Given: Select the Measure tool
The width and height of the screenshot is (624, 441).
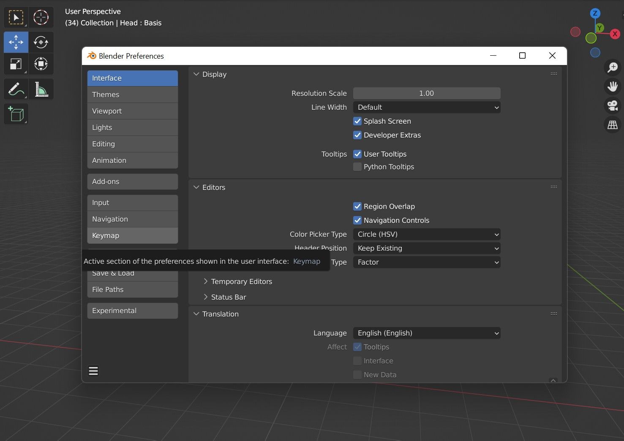Looking at the screenshot, I should pos(41,89).
